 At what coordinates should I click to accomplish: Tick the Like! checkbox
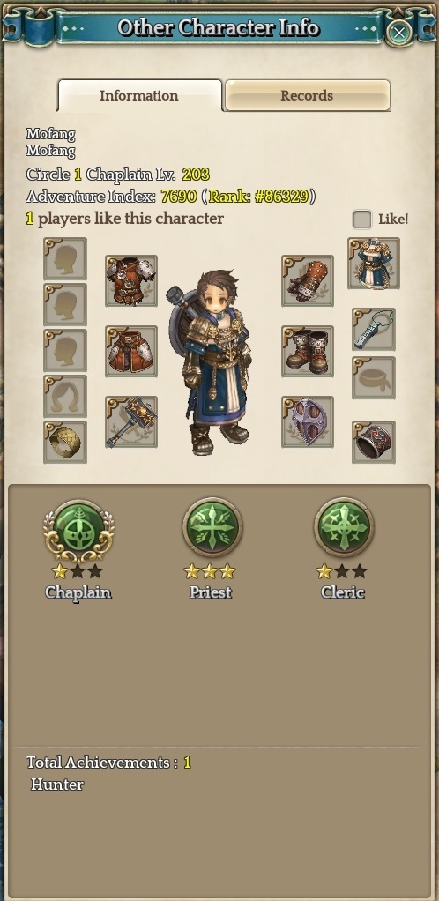click(x=362, y=219)
